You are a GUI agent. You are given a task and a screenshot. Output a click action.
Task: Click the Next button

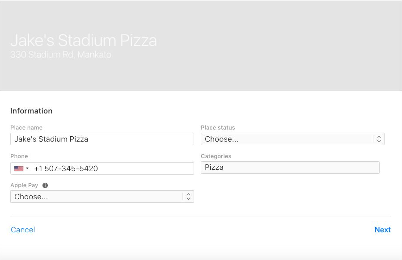[x=382, y=230]
